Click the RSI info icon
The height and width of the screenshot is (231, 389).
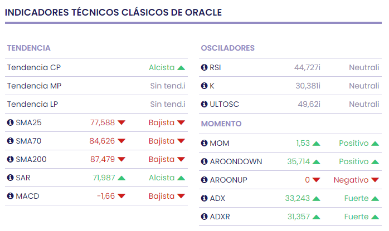point(204,68)
